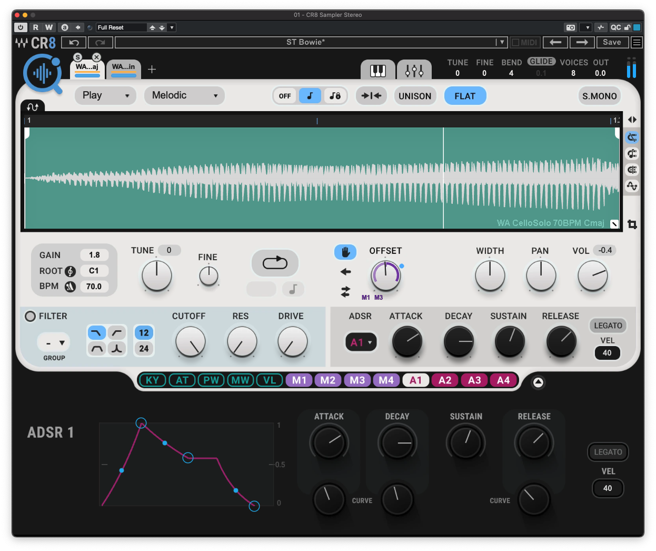
Task: Select the high-pass filter shape
Action: [117, 333]
